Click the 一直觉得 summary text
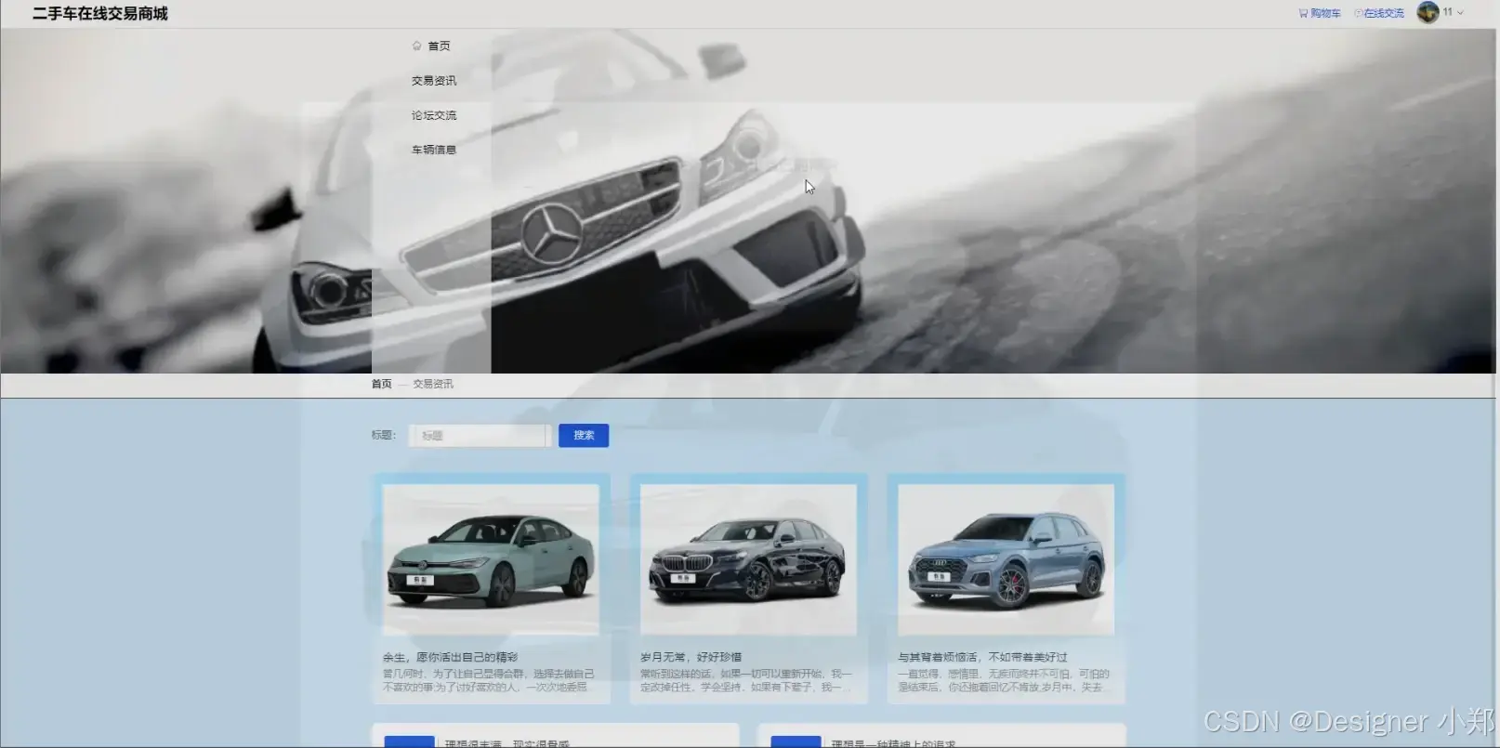 1003,680
